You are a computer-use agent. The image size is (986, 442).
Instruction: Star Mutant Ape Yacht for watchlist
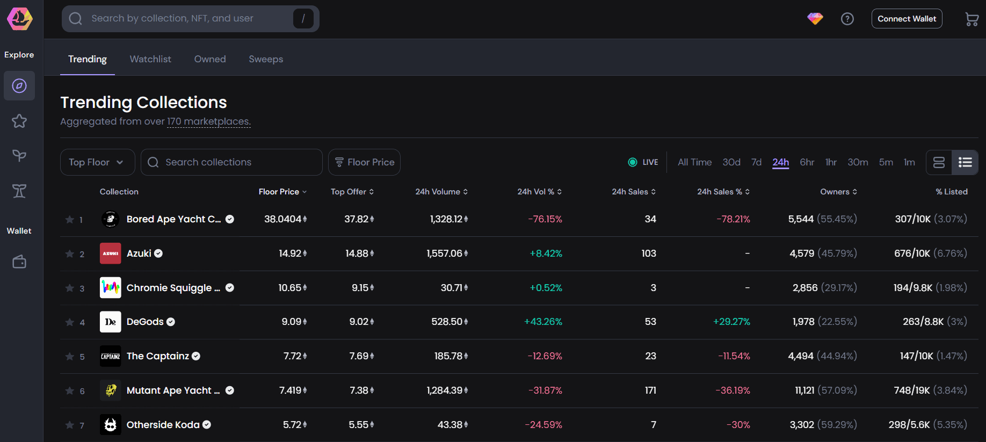click(70, 390)
